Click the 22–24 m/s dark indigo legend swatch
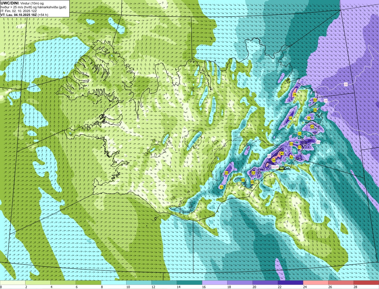This screenshot has width=379, height=289. click(x=290, y=282)
